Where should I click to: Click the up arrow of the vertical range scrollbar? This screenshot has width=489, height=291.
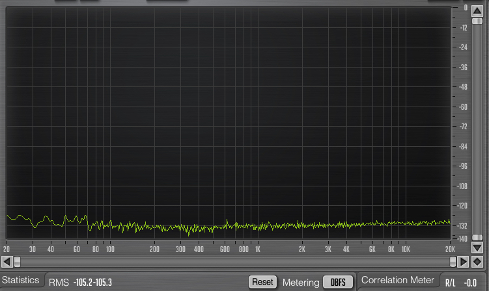point(477,11)
